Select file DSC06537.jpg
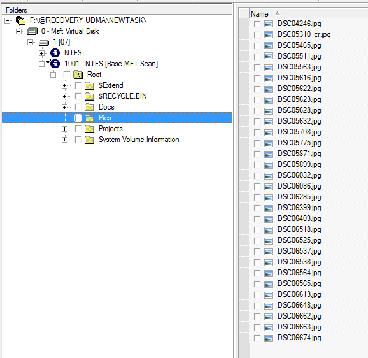This screenshot has height=358, width=368. pyautogui.click(x=299, y=251)
